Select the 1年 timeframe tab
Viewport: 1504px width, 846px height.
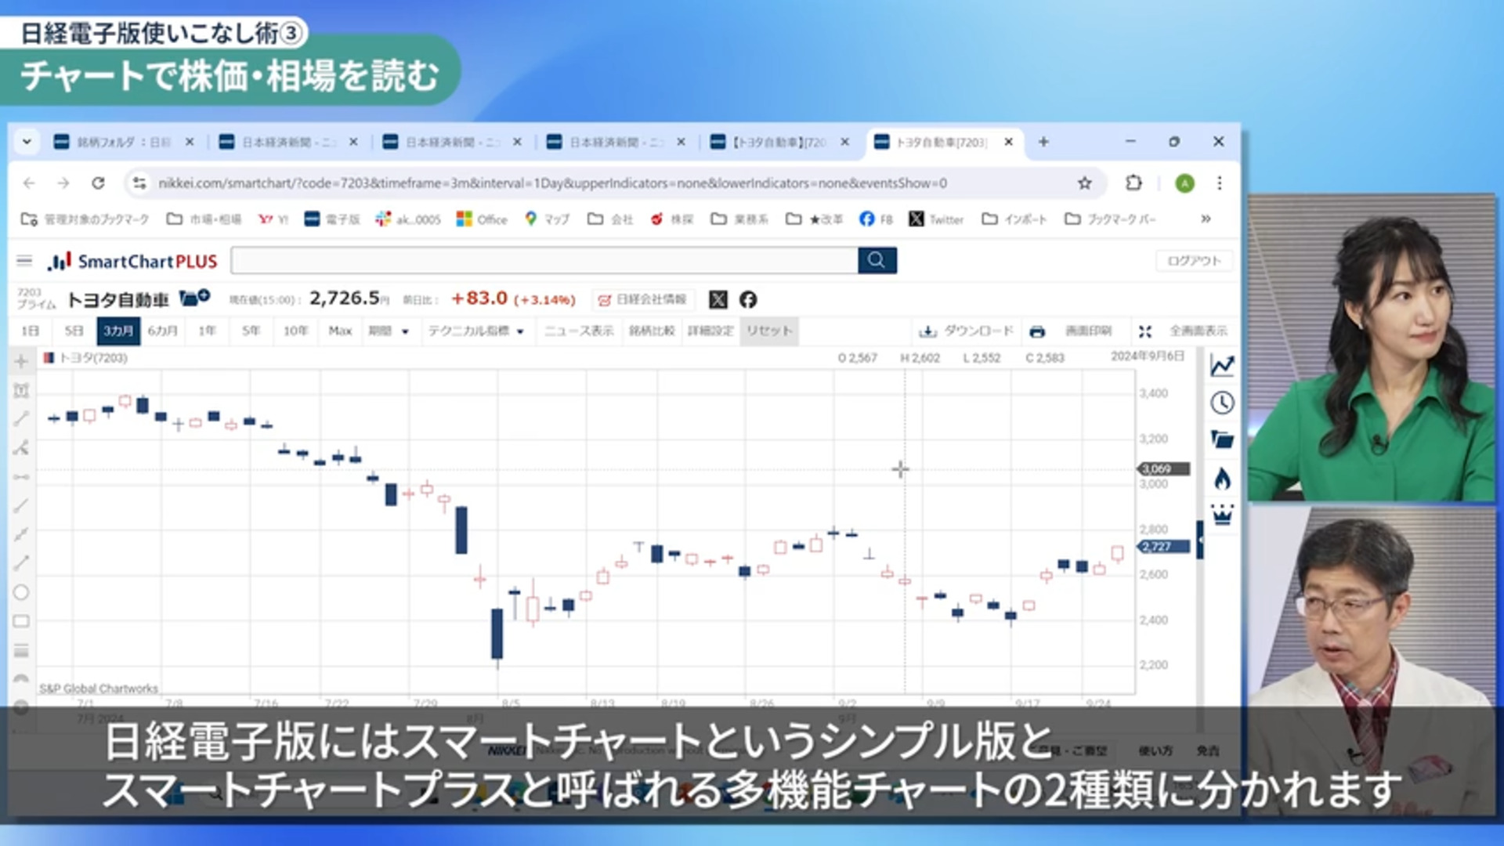[x=207, y=331]
